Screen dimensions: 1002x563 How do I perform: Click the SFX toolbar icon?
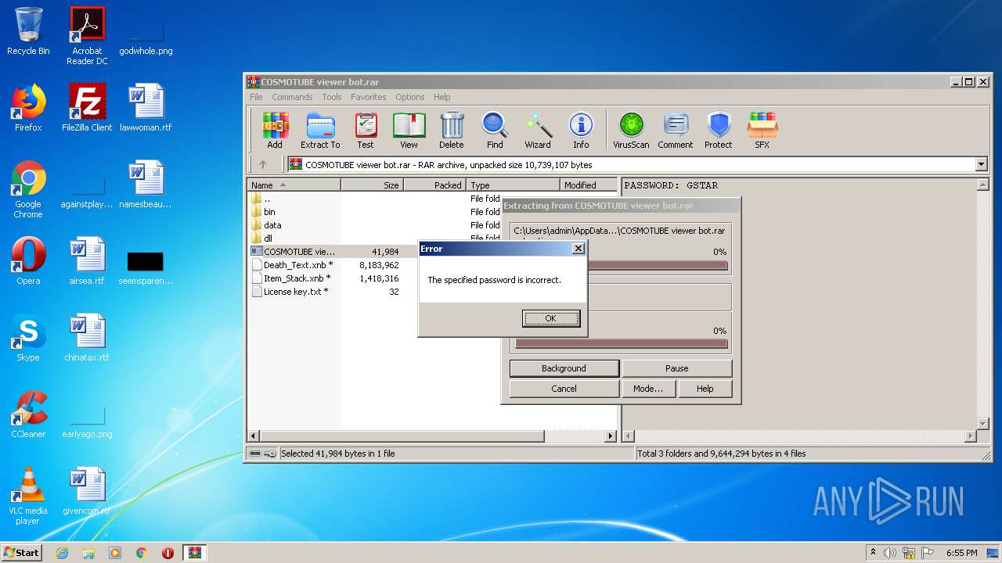(x=762, y=130)
